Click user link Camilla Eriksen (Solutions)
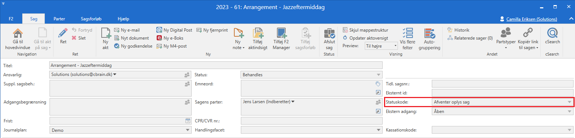575x138 pixels. [532, 19]
